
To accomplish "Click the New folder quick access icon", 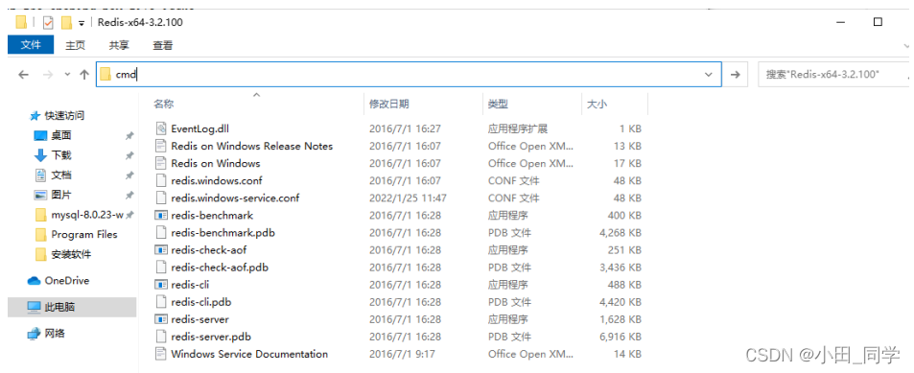I will 66,23.
